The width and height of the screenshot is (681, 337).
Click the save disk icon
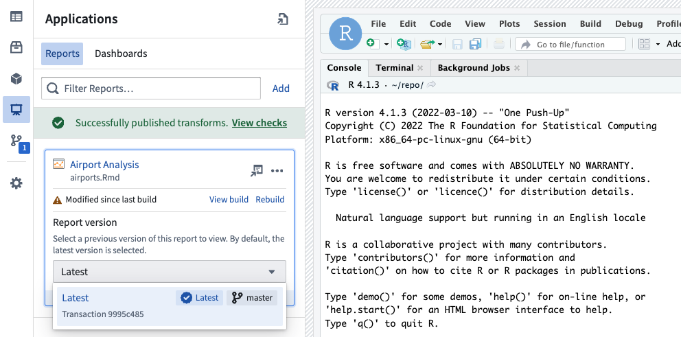(x=457, y=44)
